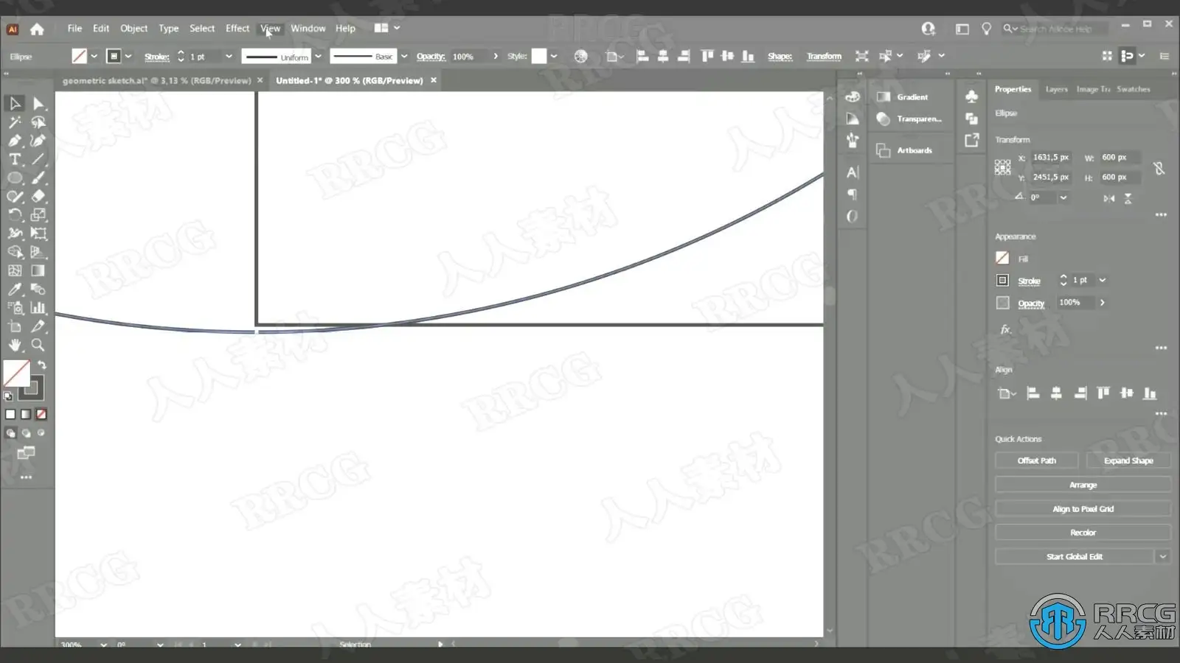
Task: Click the Start Global Edit button
Action: (x=1074, y=556)
